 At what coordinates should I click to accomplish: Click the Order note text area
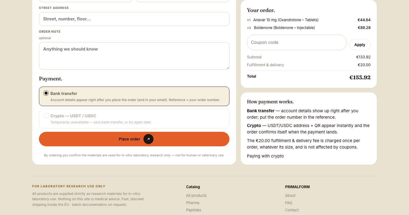[134, 56]
